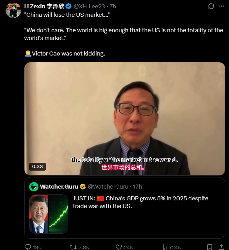Open view analytics bar chart icon
This screenshot has height=250, width=229.
[x=164, y=247]
